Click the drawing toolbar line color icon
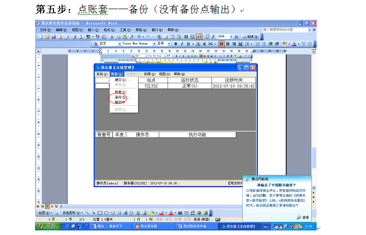366x235 pixels. pyautogui.click(x=161, y=213)
